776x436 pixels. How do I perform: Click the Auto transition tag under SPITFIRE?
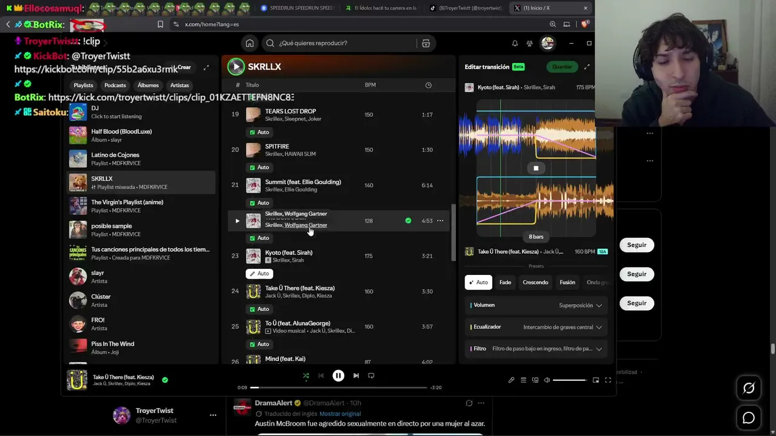click(x=259, y=167)
